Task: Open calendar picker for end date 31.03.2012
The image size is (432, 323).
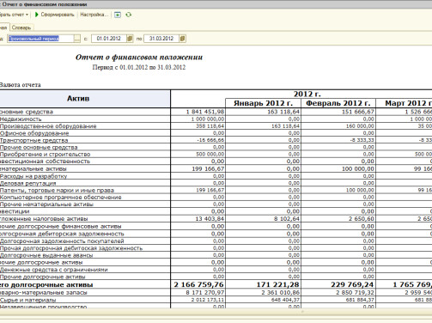Action: coord(182,39)
